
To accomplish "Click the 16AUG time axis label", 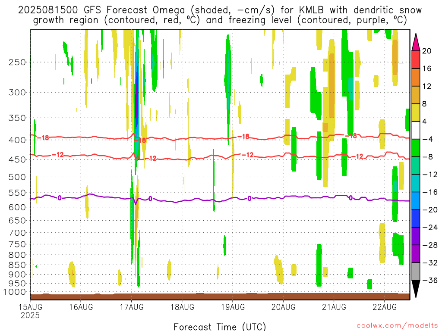I will tap(81, 307).
